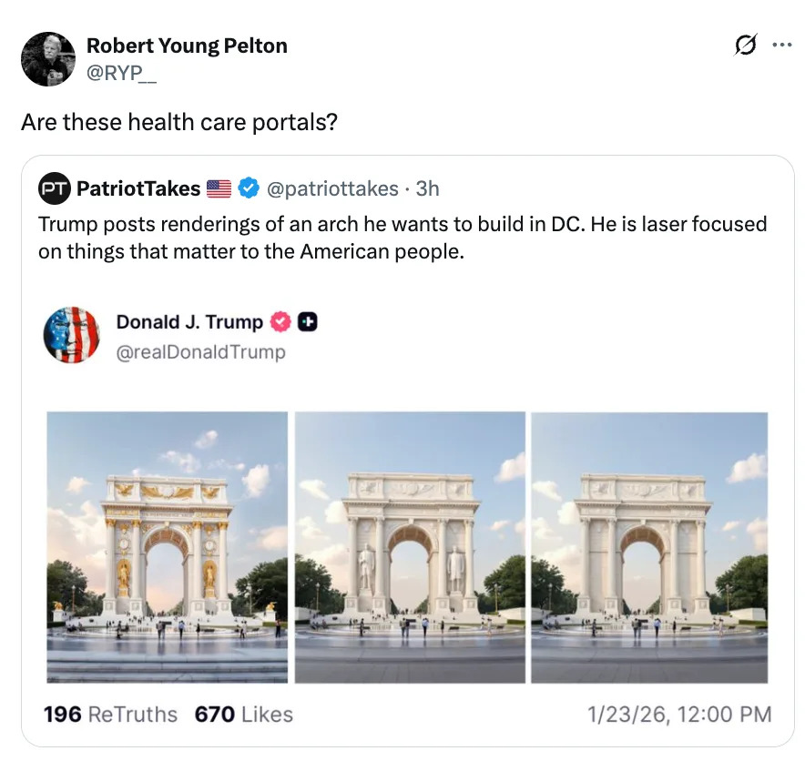Click the American flag emoji after PatriotTakes
The width and height of the screenshot is (805, 761).
click(217, 188)
